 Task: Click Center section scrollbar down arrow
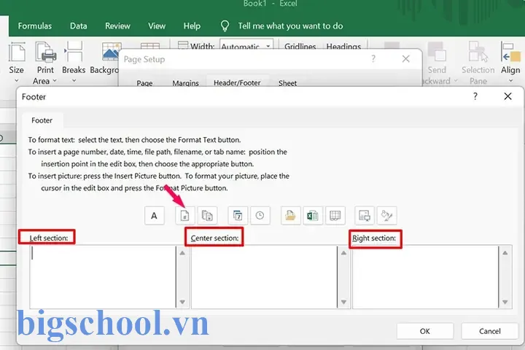click(343, 302)
